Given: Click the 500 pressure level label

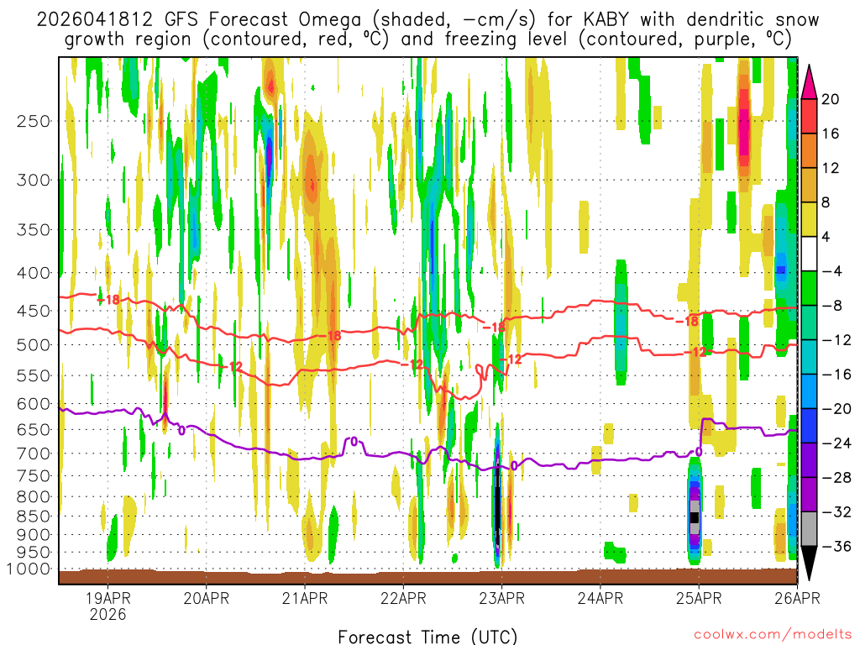Looking at the screenshot, I should [34, 345].
